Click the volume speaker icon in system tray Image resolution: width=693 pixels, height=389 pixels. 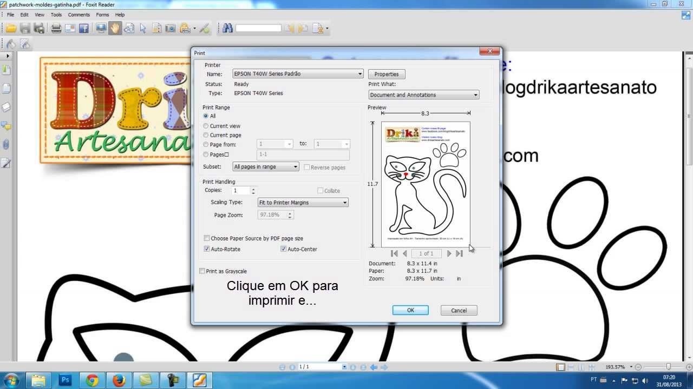coord(645,381)
